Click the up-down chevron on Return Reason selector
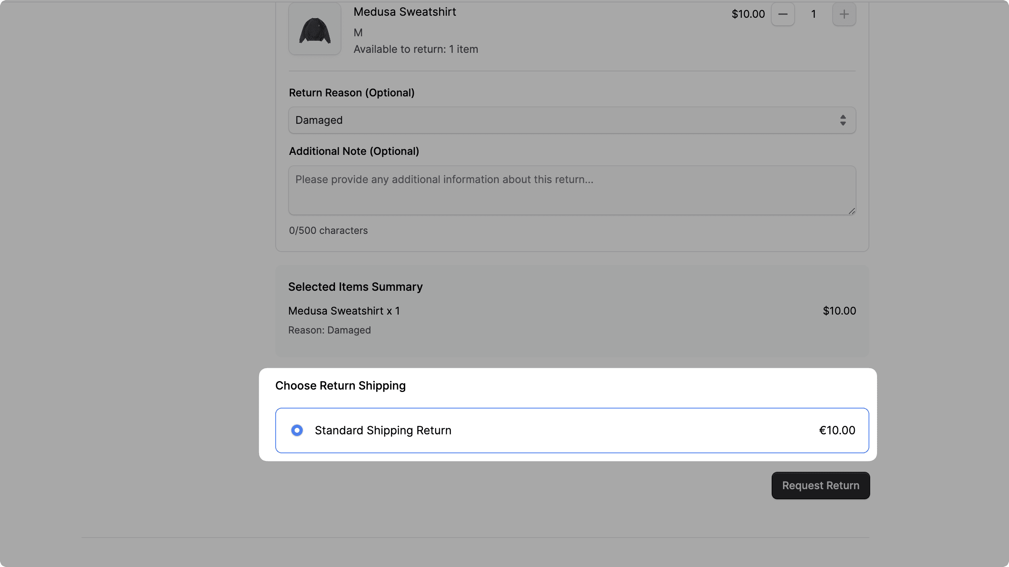1009x567 pixels. 843,120
